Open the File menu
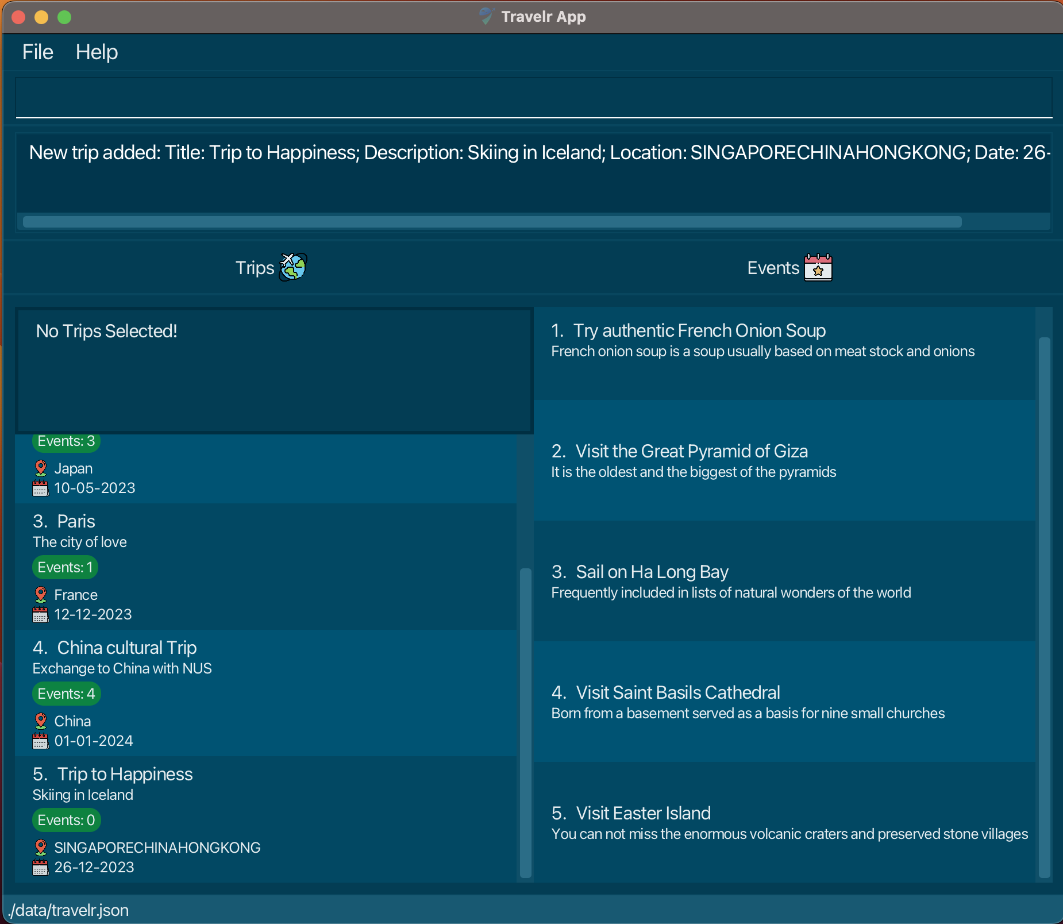 [38, 52]
